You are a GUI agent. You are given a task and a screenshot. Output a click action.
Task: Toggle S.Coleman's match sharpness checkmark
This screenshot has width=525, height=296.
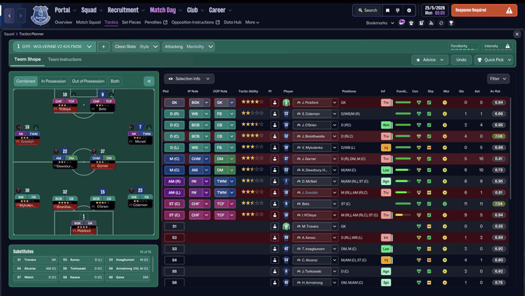429,114
